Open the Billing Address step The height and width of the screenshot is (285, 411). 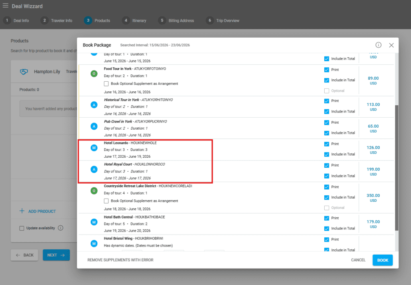pyautogui.click(x=177, y=20)
